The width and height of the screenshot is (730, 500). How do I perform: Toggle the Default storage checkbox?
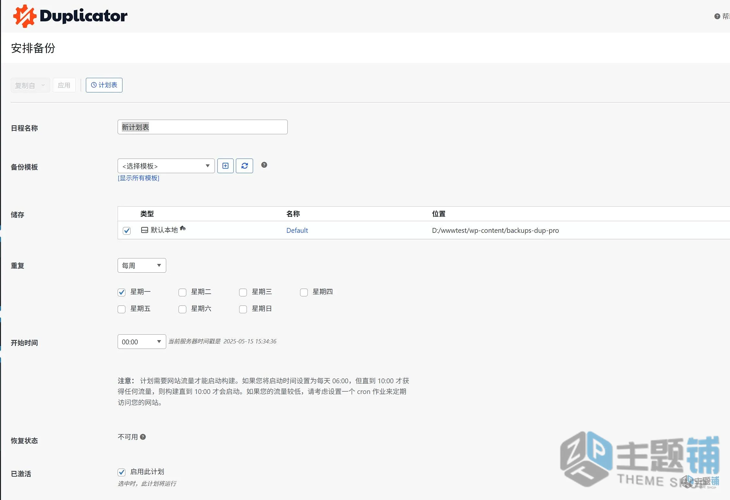(127, 231)
